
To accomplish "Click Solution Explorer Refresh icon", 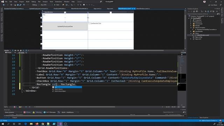I will (x=208, y=11).
